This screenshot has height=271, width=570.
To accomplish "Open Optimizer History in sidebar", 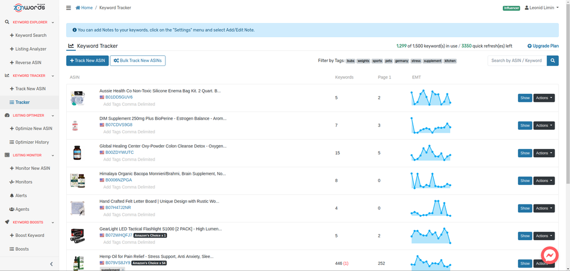I will tap(30, 142).
